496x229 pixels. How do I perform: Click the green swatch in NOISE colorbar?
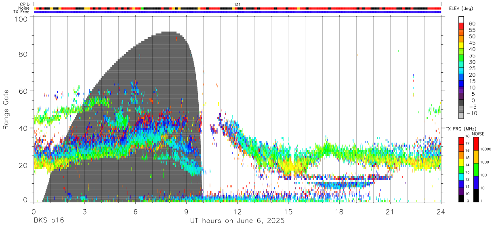coord(475,169)
